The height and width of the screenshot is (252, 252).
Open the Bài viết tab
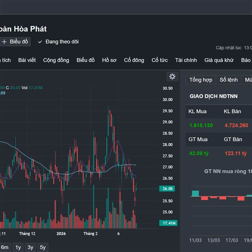coord(27,60)
